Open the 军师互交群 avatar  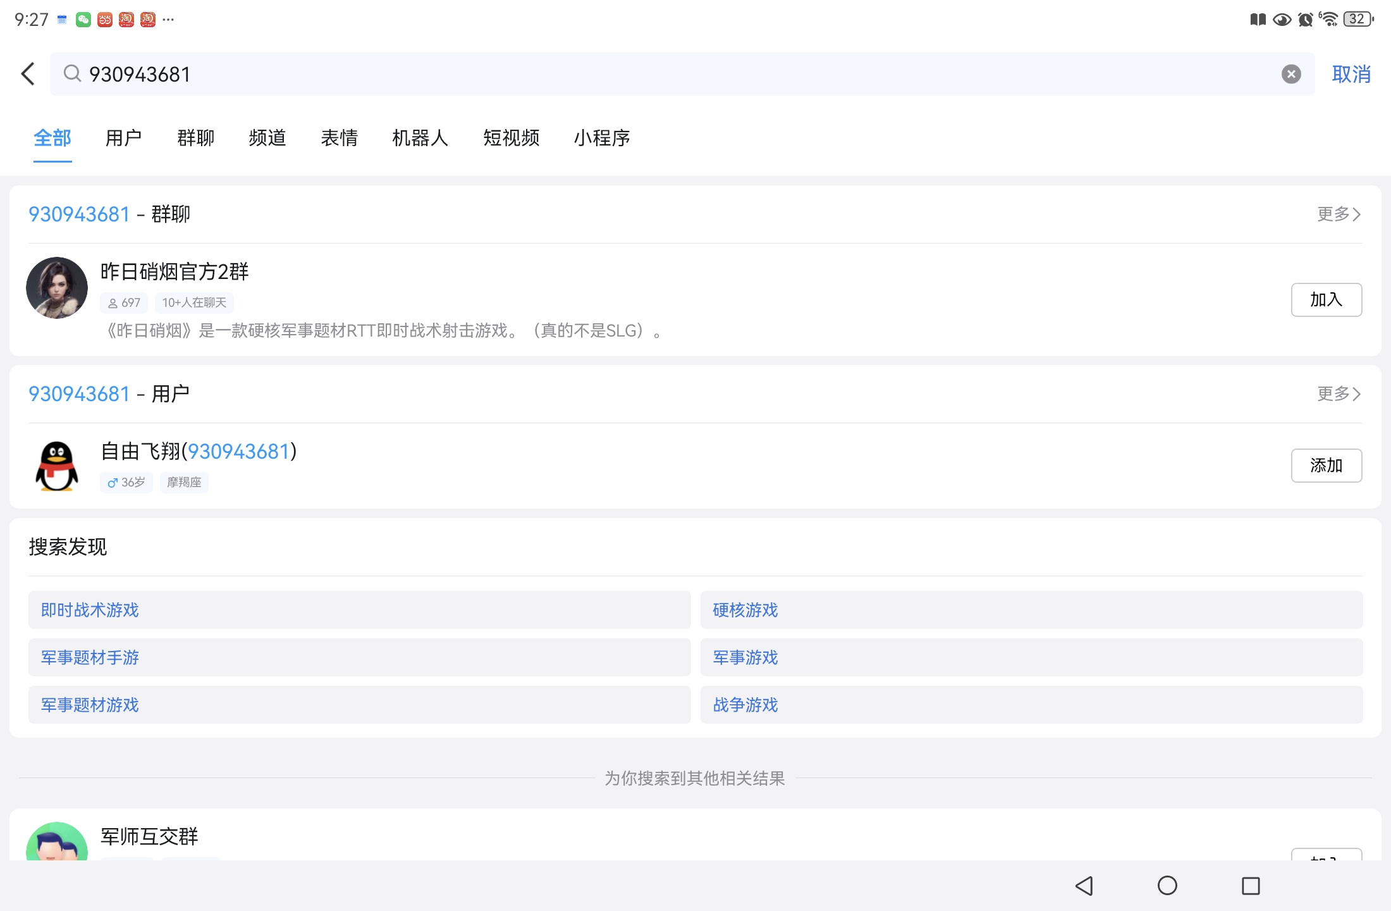click(57, 841)
